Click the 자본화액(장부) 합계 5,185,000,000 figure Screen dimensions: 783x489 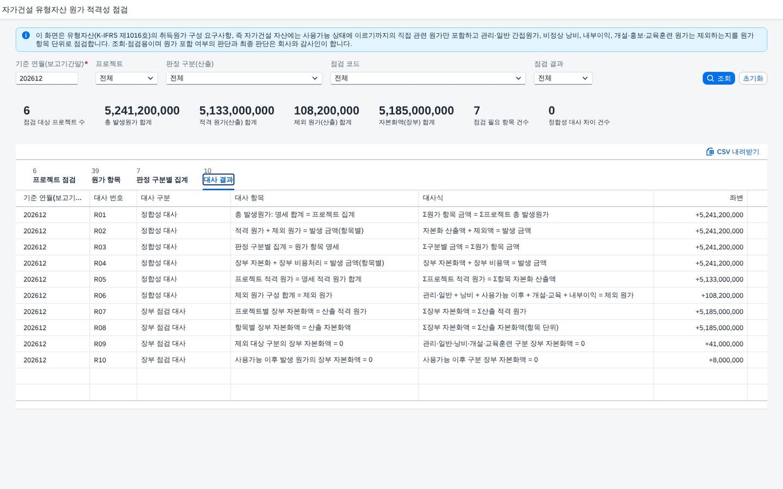pos(417,111)
